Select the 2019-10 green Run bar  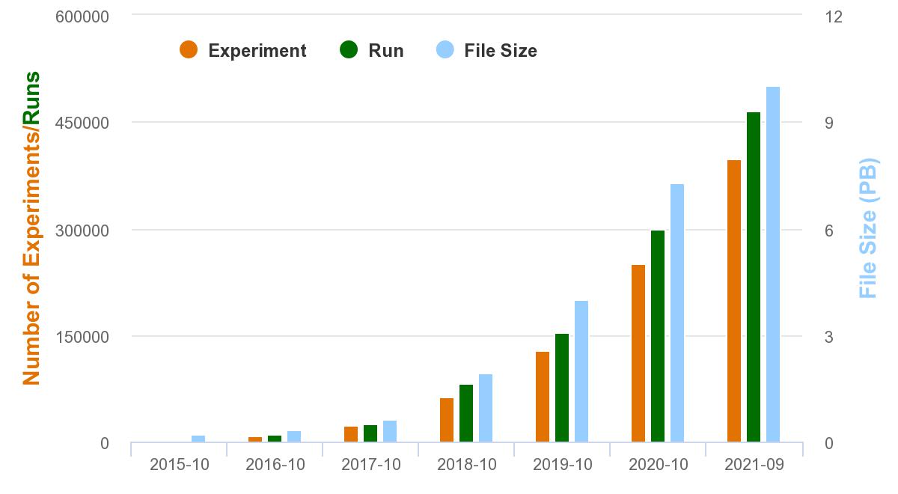pyautogui.click(x=562, y=388)
